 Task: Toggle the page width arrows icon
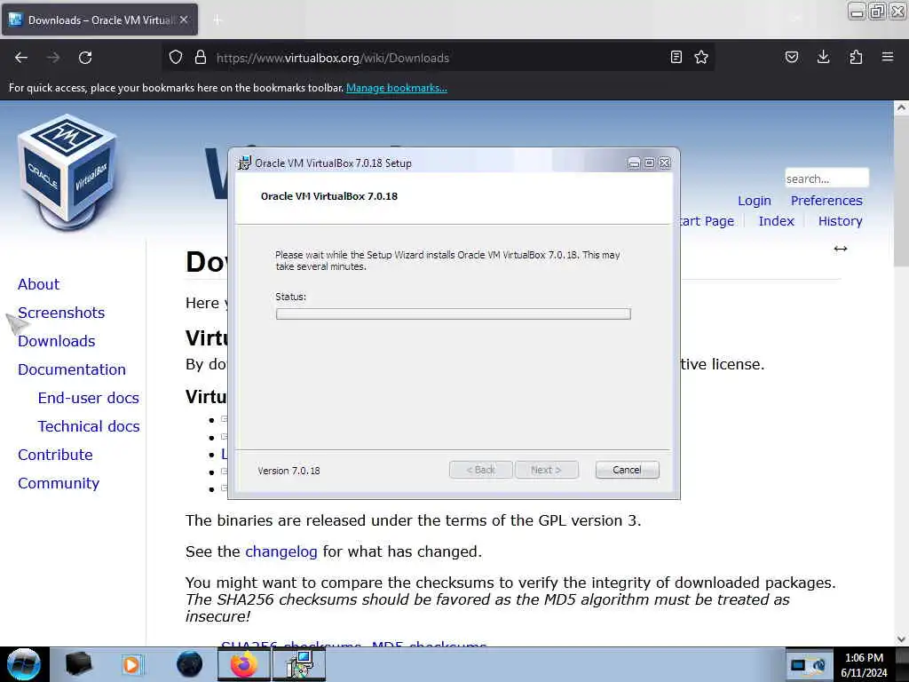tap(841, 249)
